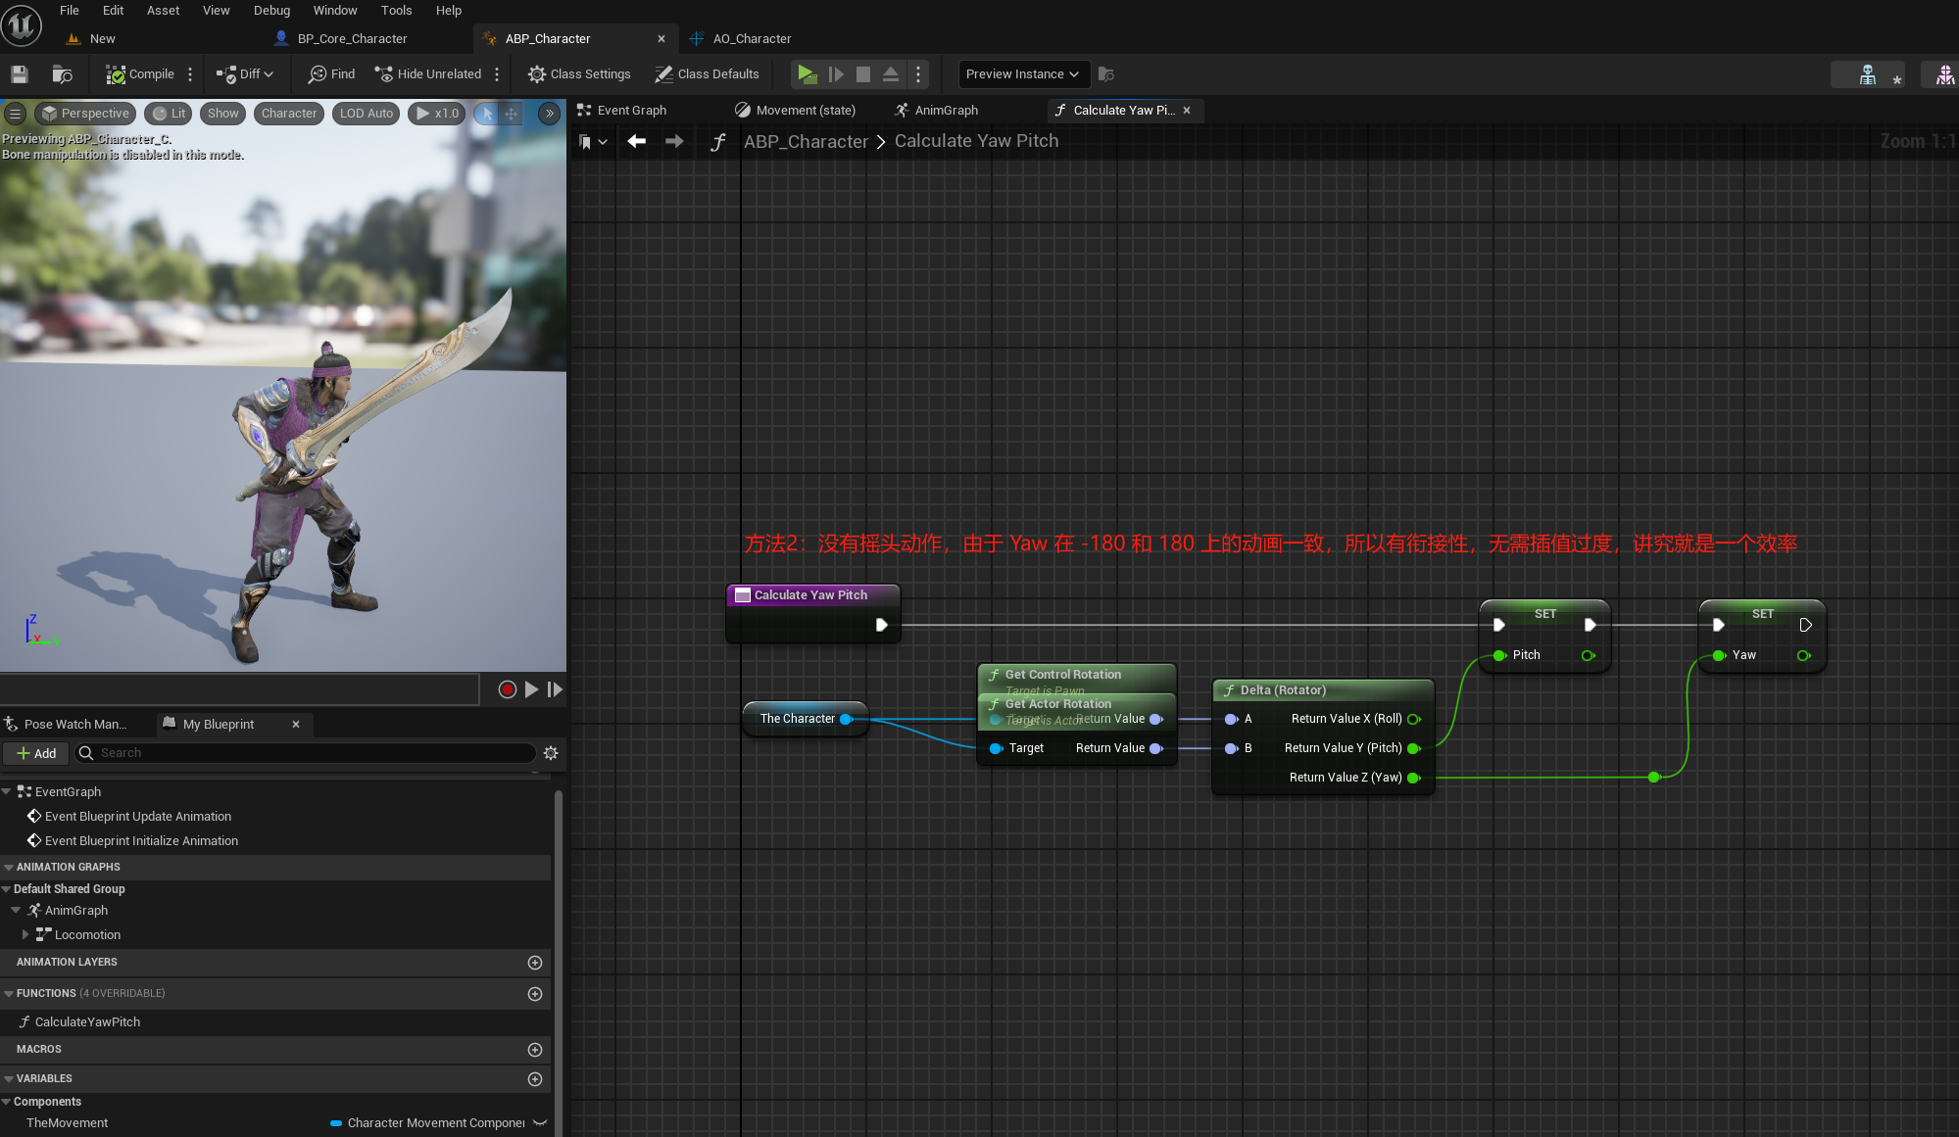Click the Save asset icon
1959x1137 pixels.
20,74
